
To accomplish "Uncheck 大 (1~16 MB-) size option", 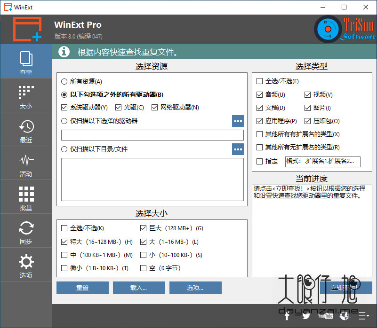I will tap(169, 242).
